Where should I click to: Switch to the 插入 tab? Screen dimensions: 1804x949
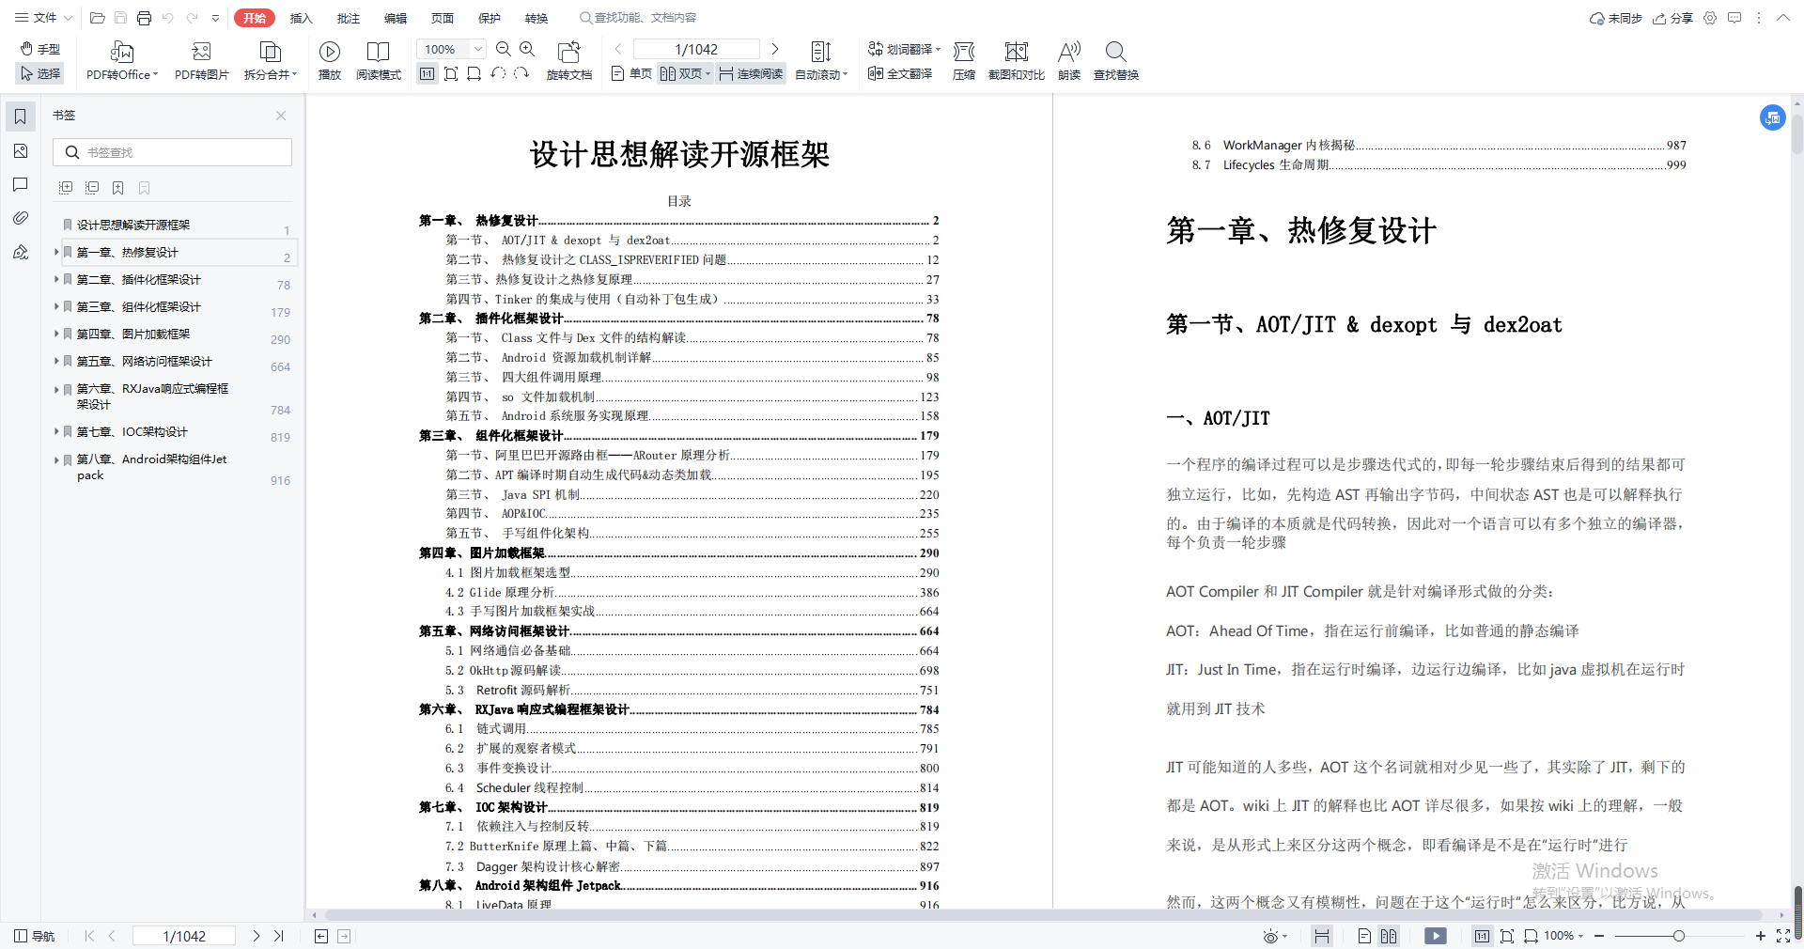click(301, 18)
